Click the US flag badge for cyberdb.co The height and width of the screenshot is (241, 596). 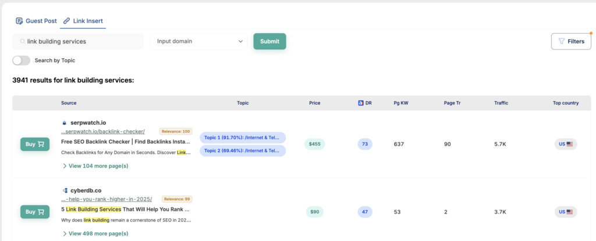point(566,212)
